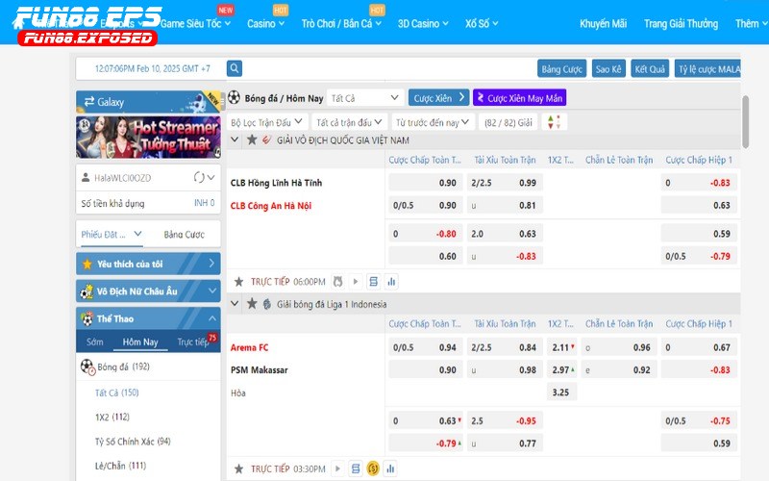769x481 pixels.
Task: Open the Casino menu
Action: coord(265,23)
